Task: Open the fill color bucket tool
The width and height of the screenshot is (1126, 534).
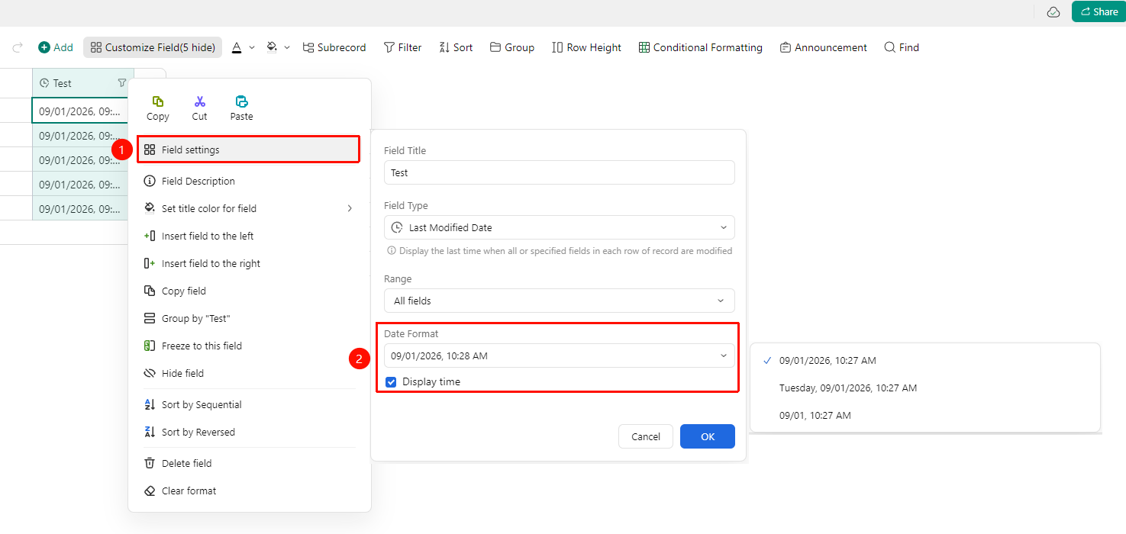Action: tap(272, 47)
